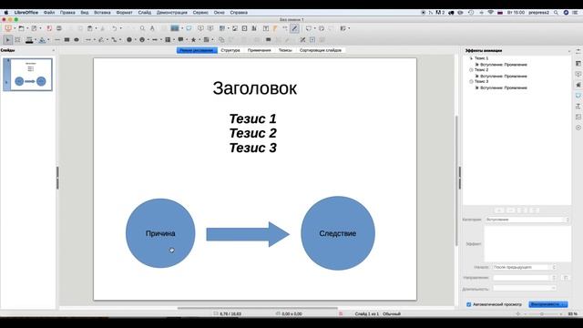This screenshot has height=328, width=583.
Task: Click the Callouts speech bubble icon
Action: [x=180, y=40]
